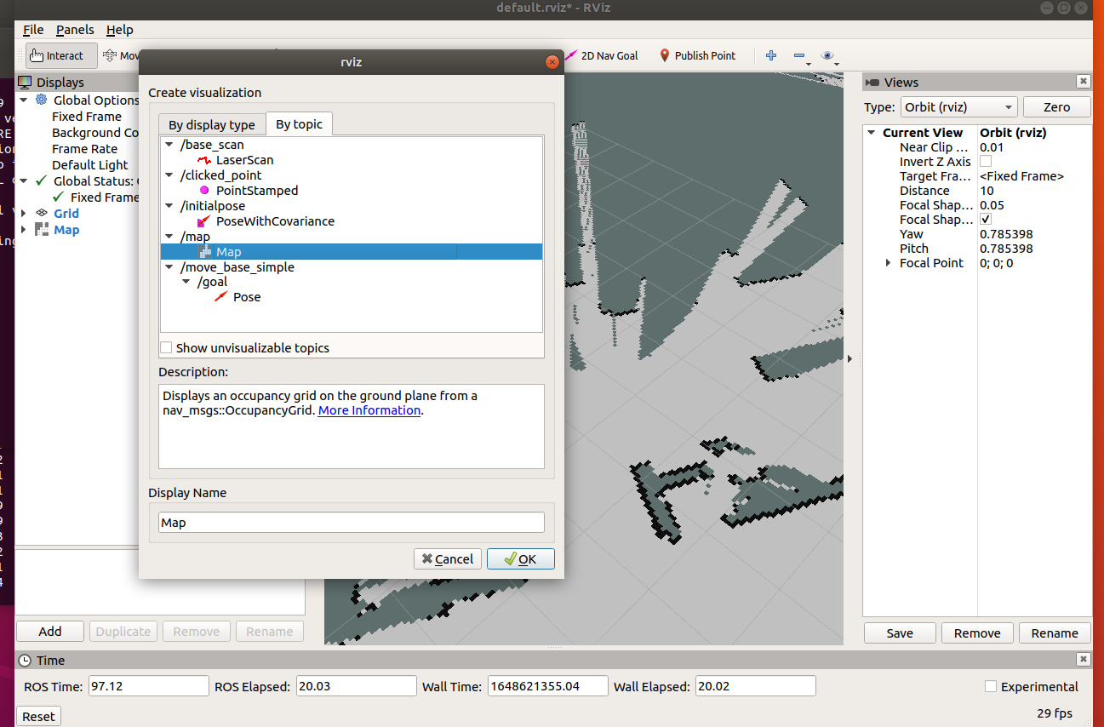Click the Display Name text field
The height and width of the screenshot is (727, 1104).
(x=351, y=522)
